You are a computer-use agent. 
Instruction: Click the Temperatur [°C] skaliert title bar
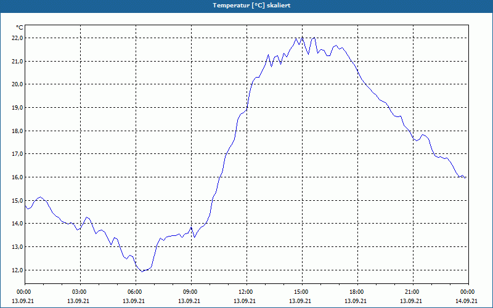point(246,6)
